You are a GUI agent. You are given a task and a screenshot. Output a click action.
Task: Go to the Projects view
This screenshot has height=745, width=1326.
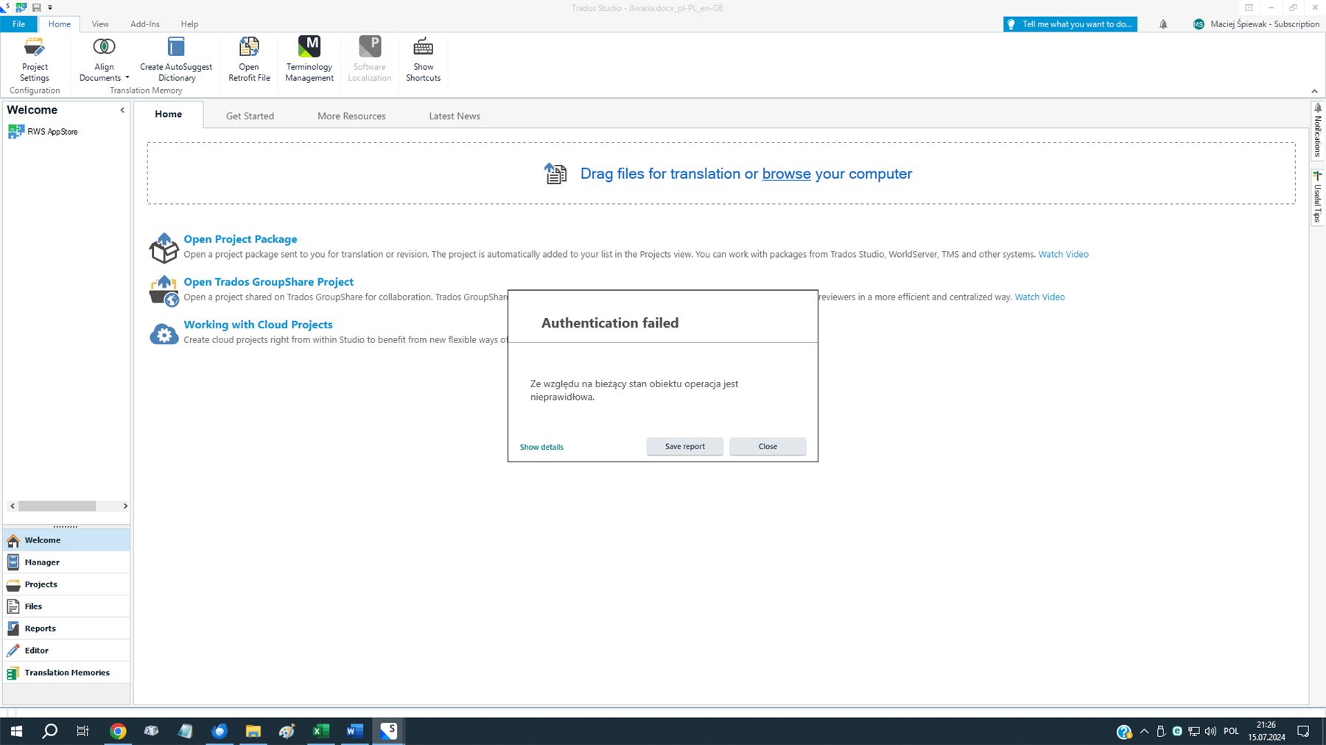[x=66, y=584]
